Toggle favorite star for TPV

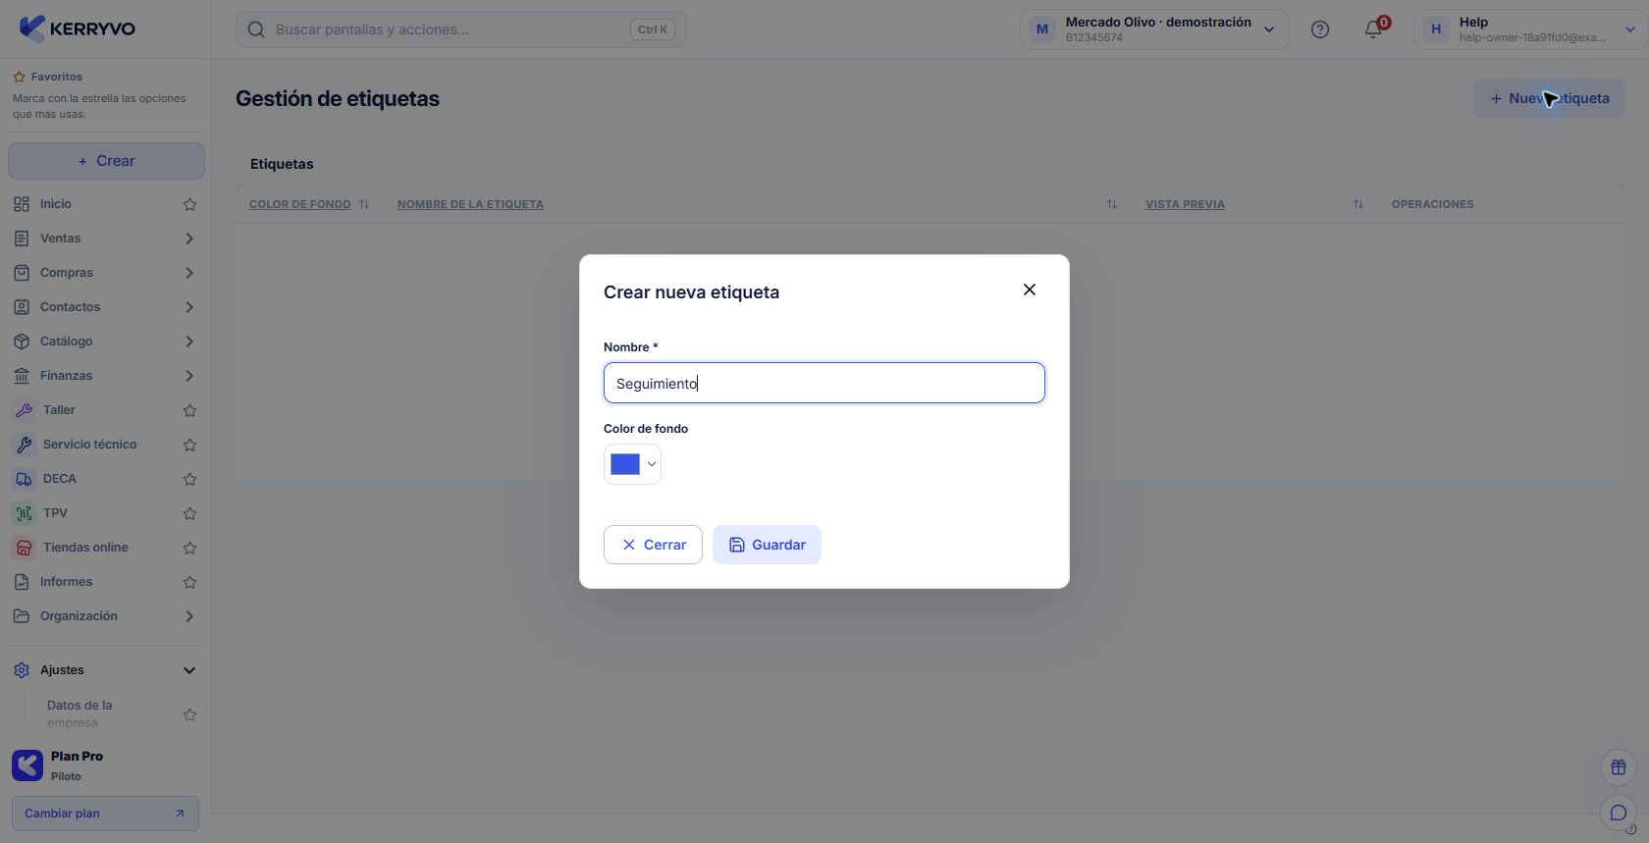(x=189, y=513)
